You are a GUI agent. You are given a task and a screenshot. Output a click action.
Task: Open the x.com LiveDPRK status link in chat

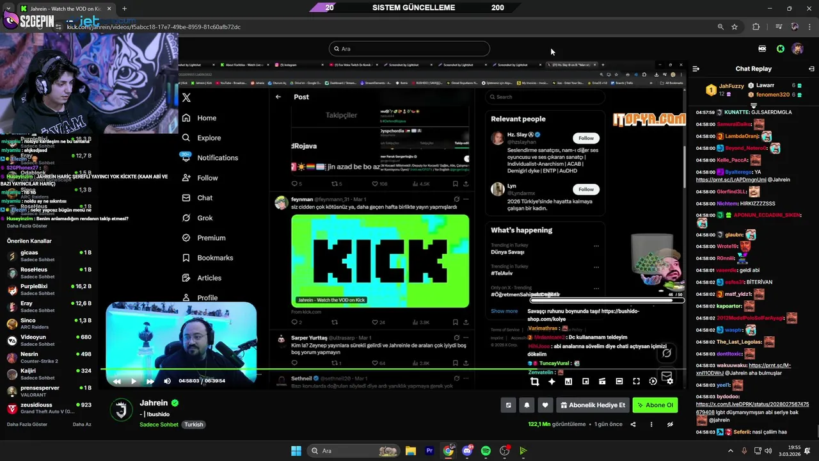752,408
